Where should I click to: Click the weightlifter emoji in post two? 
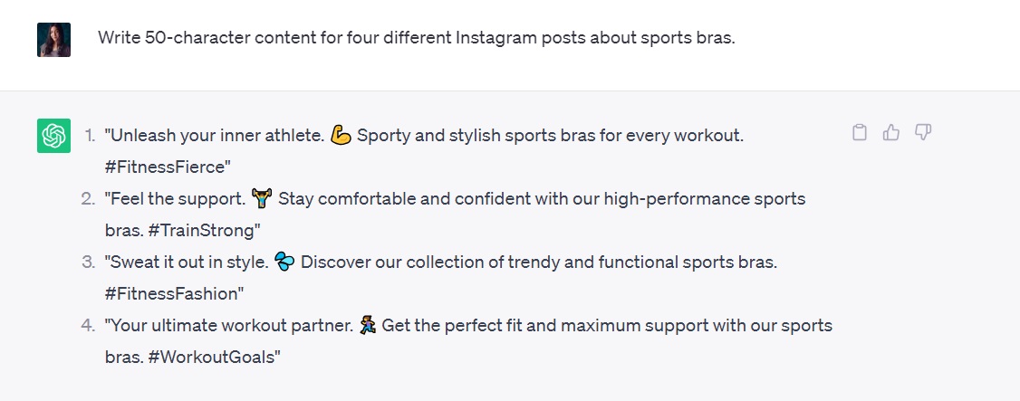click(262, 199)
